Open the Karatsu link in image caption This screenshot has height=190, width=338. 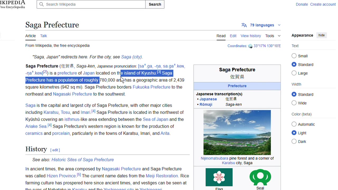(x=228, y=163)
